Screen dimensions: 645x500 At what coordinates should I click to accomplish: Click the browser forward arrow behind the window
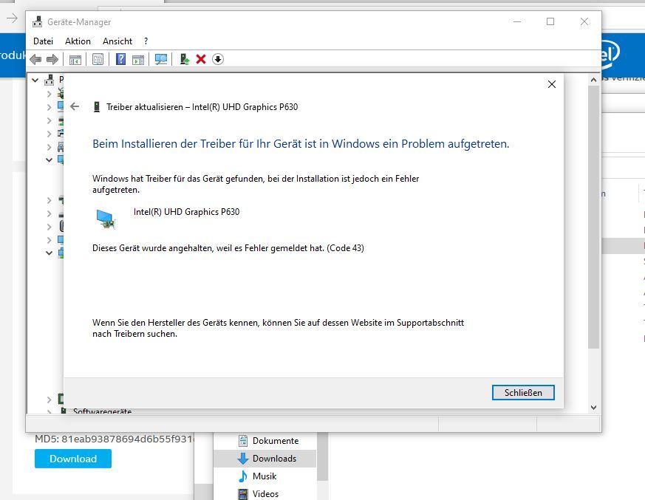pos(12,18)
